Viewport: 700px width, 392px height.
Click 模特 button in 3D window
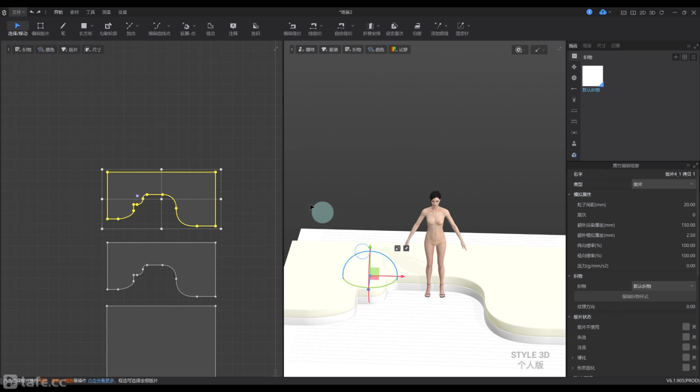tap(307, 49)
